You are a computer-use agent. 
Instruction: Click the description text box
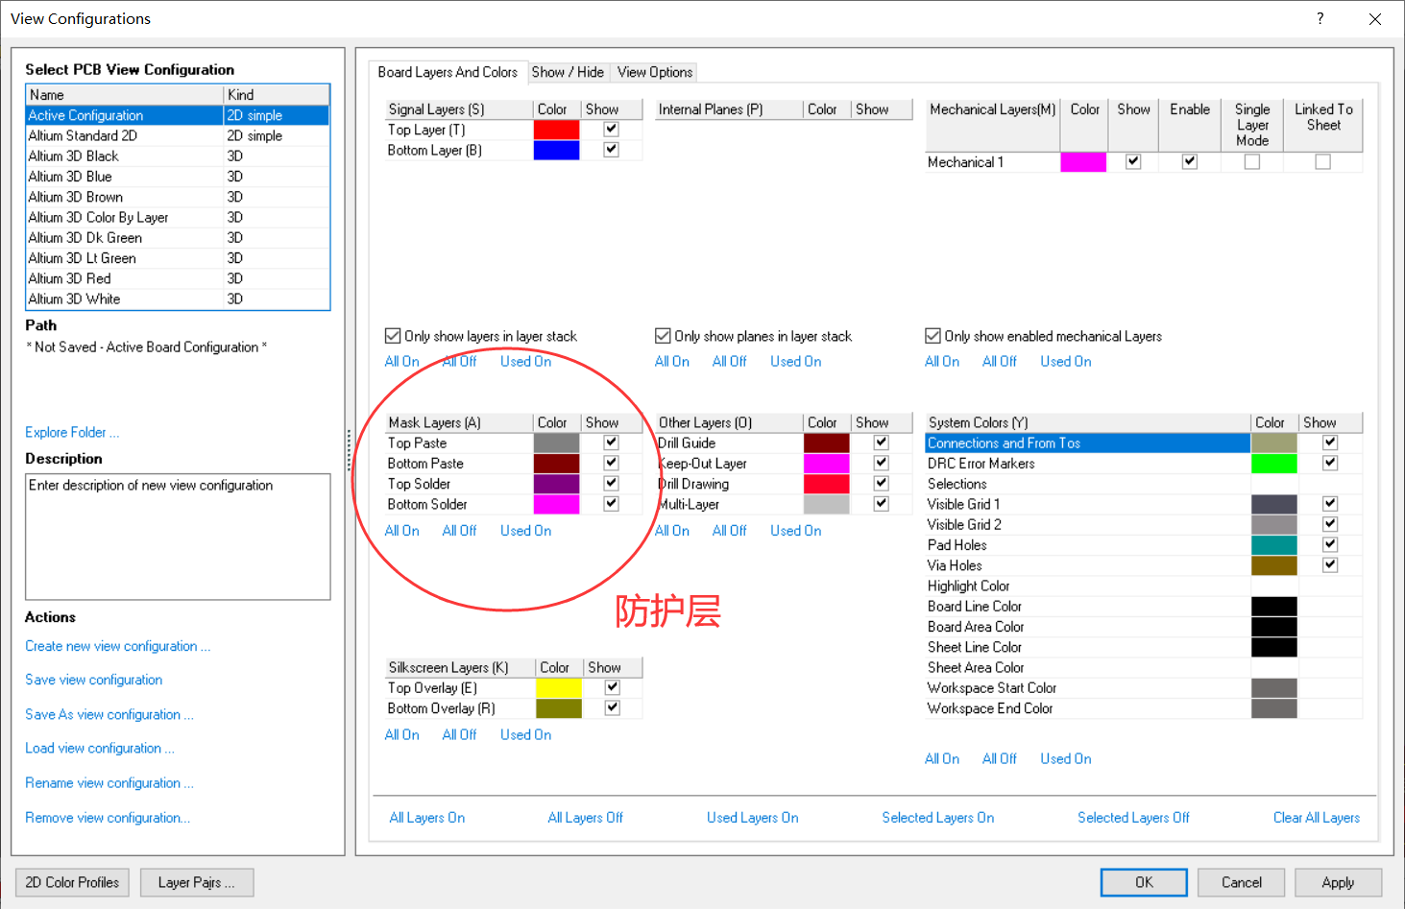click(x=178, y=537)
